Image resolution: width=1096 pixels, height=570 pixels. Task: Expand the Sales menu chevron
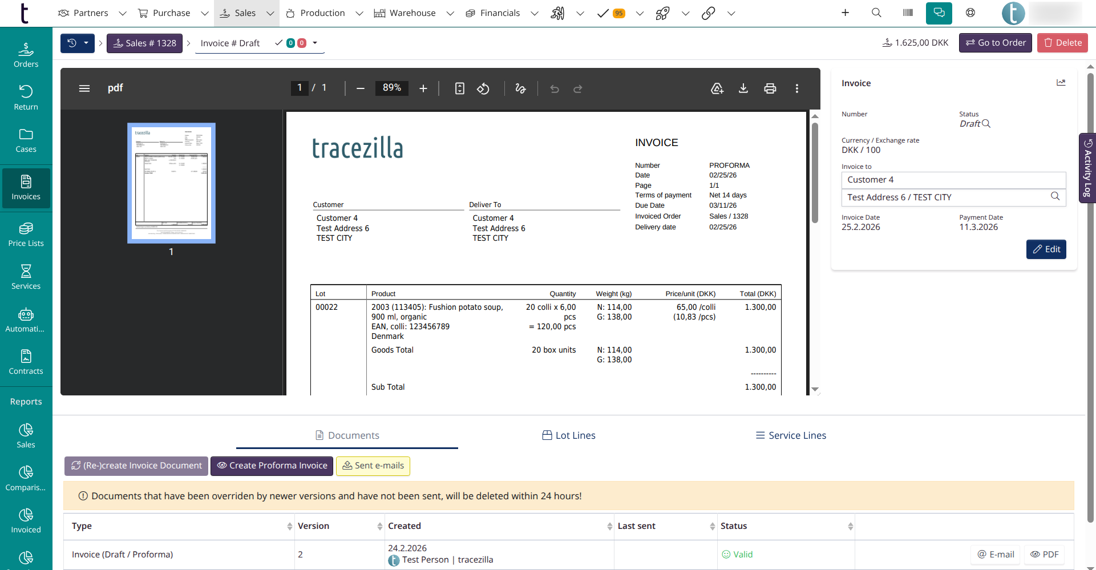pos(271,13)
